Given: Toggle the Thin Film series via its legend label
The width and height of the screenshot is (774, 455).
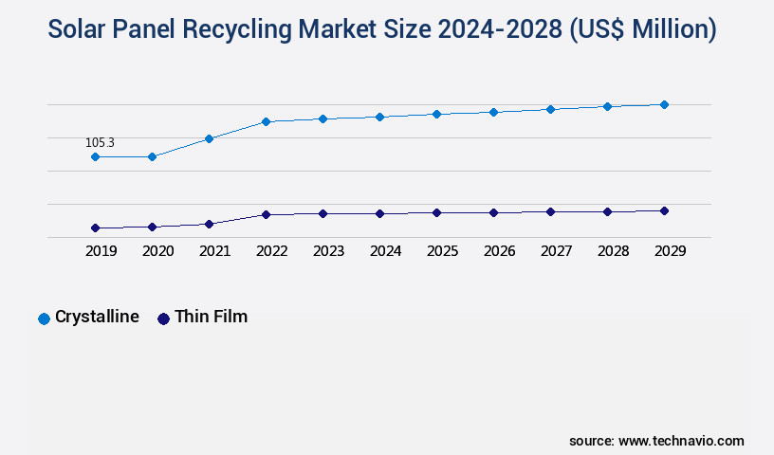Looking at the screenshot, I should click(211, 318).
